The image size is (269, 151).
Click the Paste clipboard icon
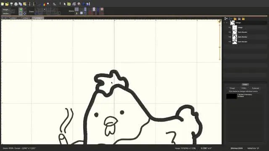(25, 4)
